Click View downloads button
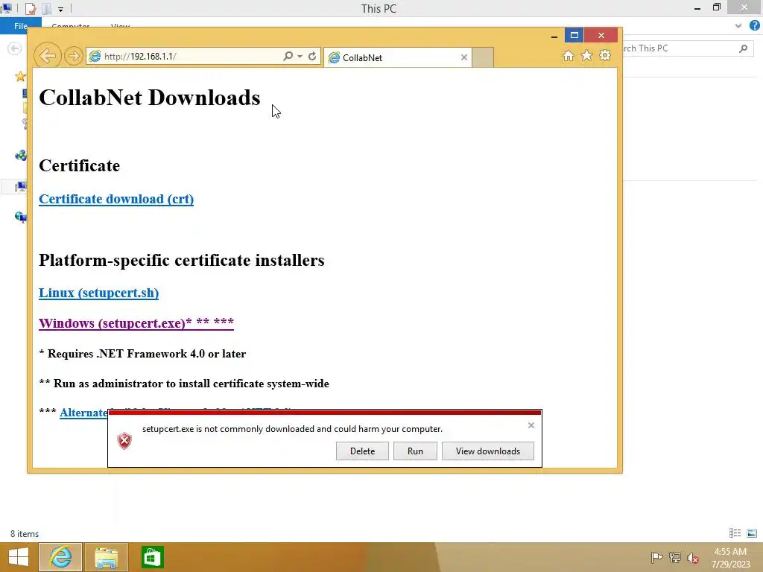 pyautogui.click(x=487, y=451)
